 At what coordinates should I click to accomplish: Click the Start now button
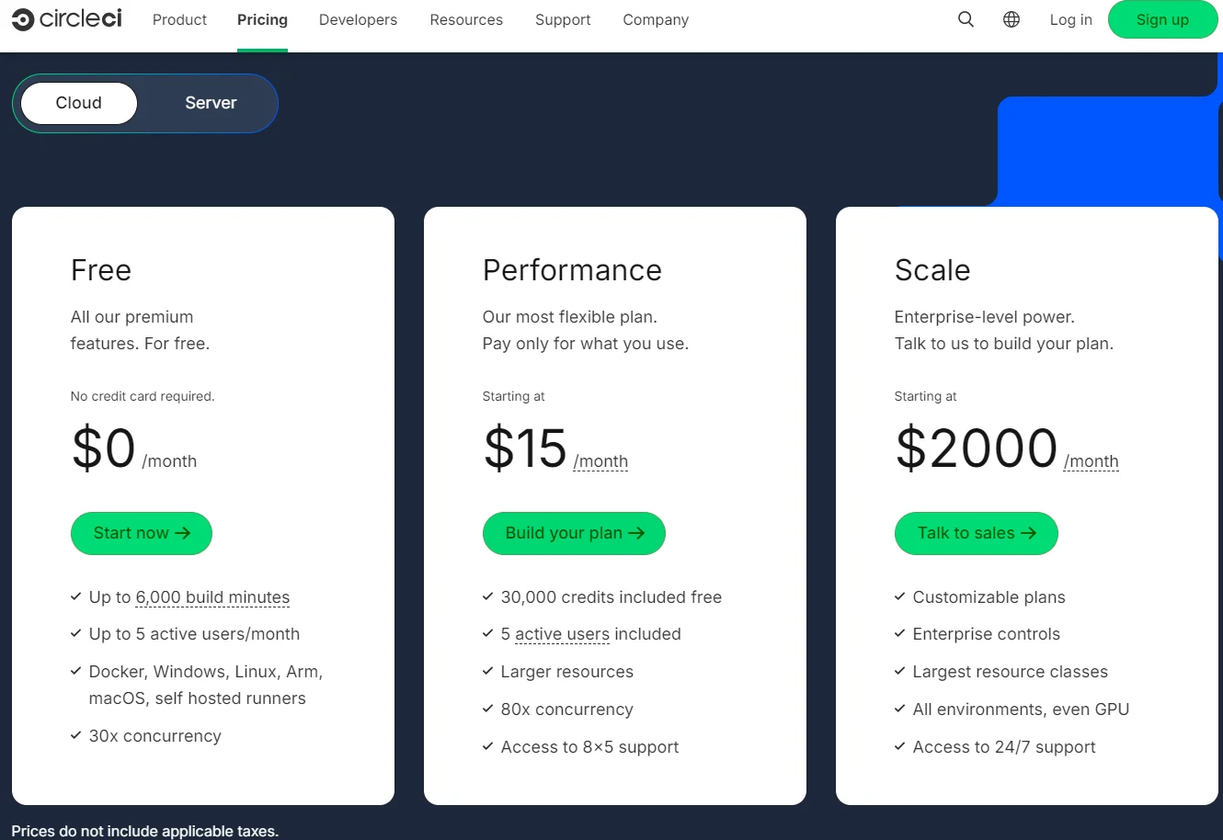(x=142, y=533)
